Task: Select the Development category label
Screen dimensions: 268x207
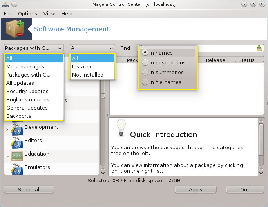Action: (x=42, y=127)
